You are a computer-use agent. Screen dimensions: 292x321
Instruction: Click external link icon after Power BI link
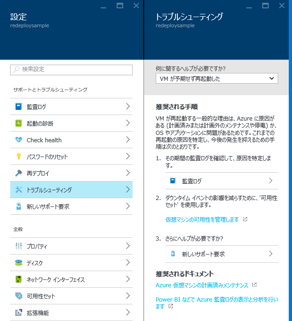pyautogui.click(x=171, y=306)
